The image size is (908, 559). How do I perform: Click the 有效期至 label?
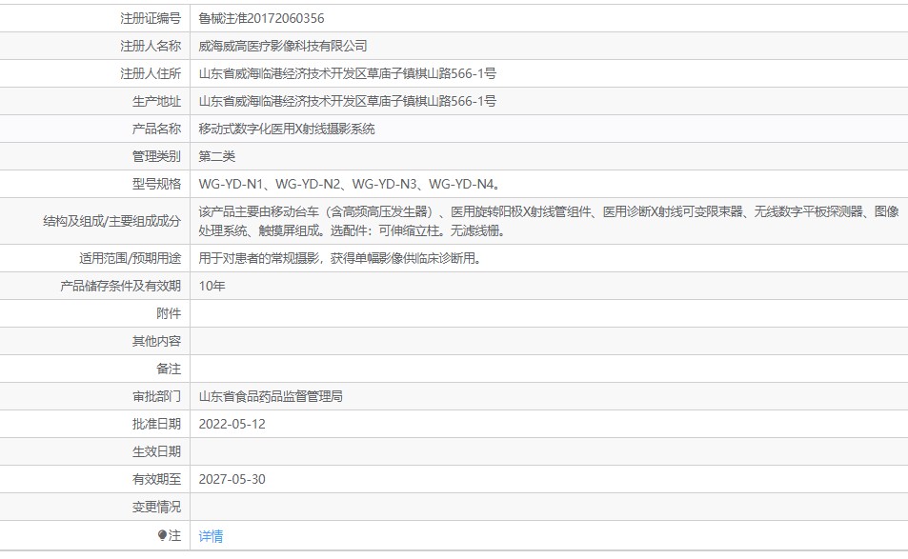pos(156,479)
